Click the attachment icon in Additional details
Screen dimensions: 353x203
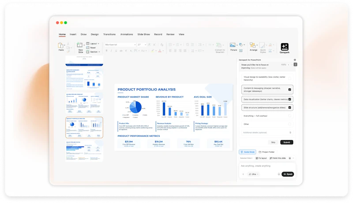290,132
